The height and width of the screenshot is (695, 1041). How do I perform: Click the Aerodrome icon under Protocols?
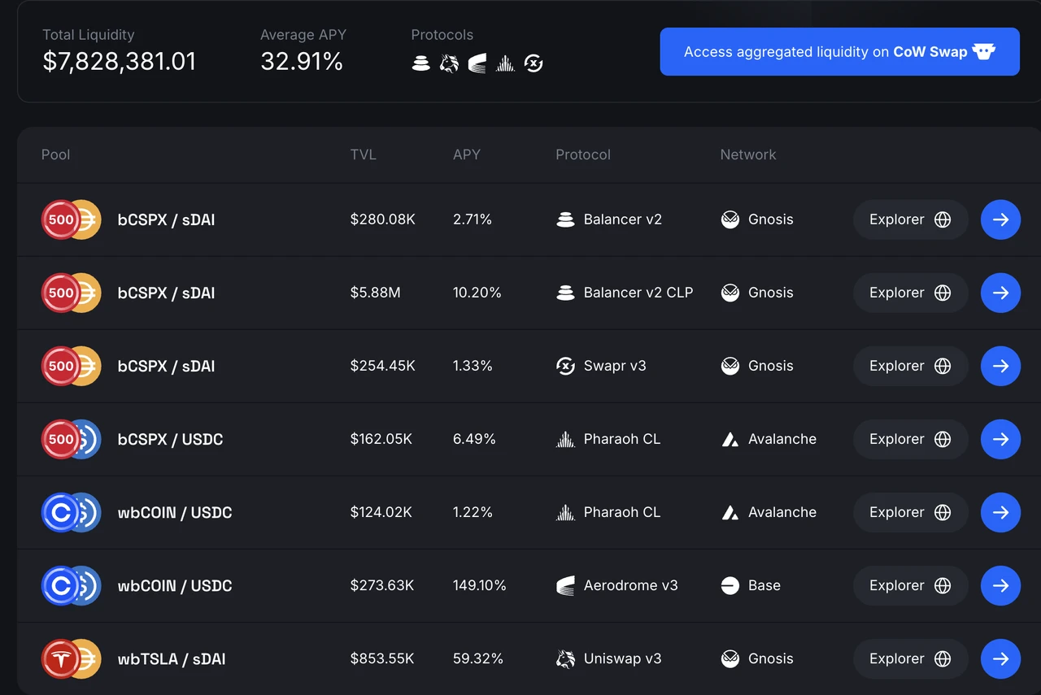point(477,63)
